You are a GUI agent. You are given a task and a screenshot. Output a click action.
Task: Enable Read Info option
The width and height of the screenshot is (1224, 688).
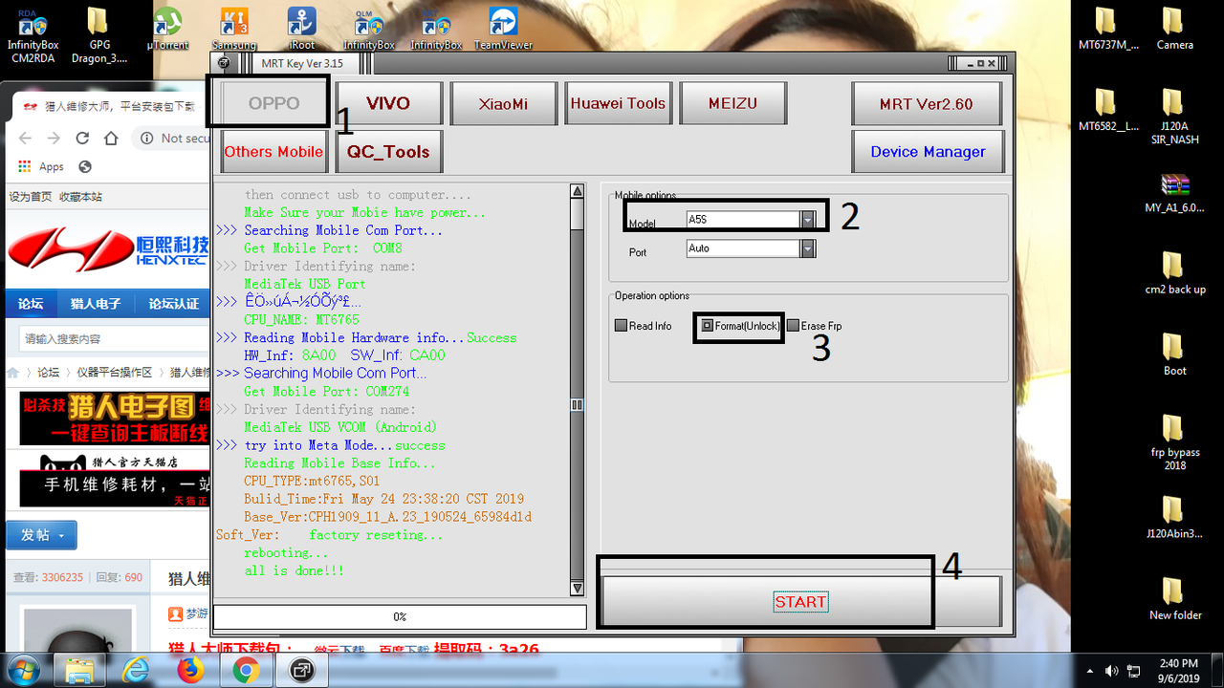(x=644, y=326)
